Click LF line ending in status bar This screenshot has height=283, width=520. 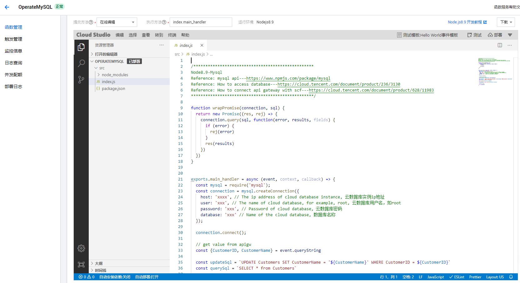tap(421, 277)
